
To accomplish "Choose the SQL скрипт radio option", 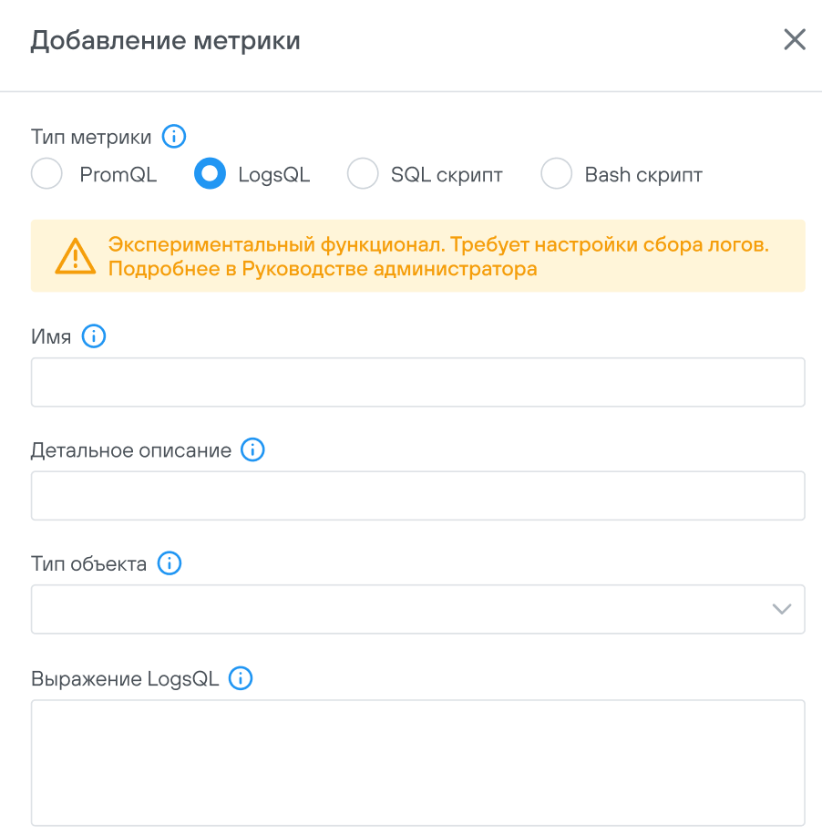I will coord(363,174).
